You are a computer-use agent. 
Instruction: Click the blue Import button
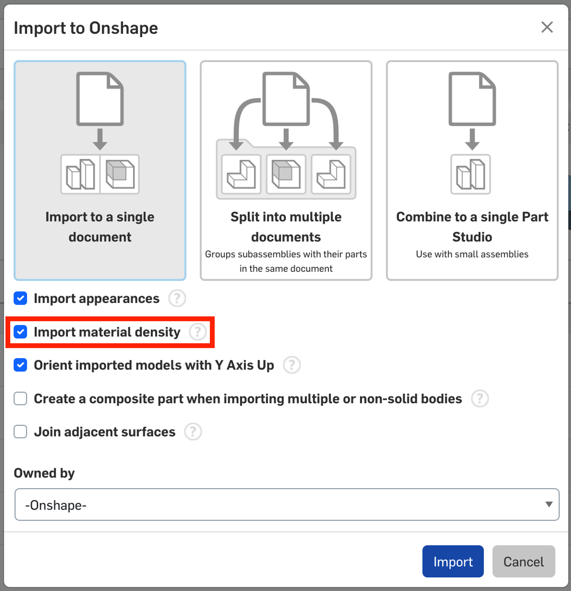[453, 561]
